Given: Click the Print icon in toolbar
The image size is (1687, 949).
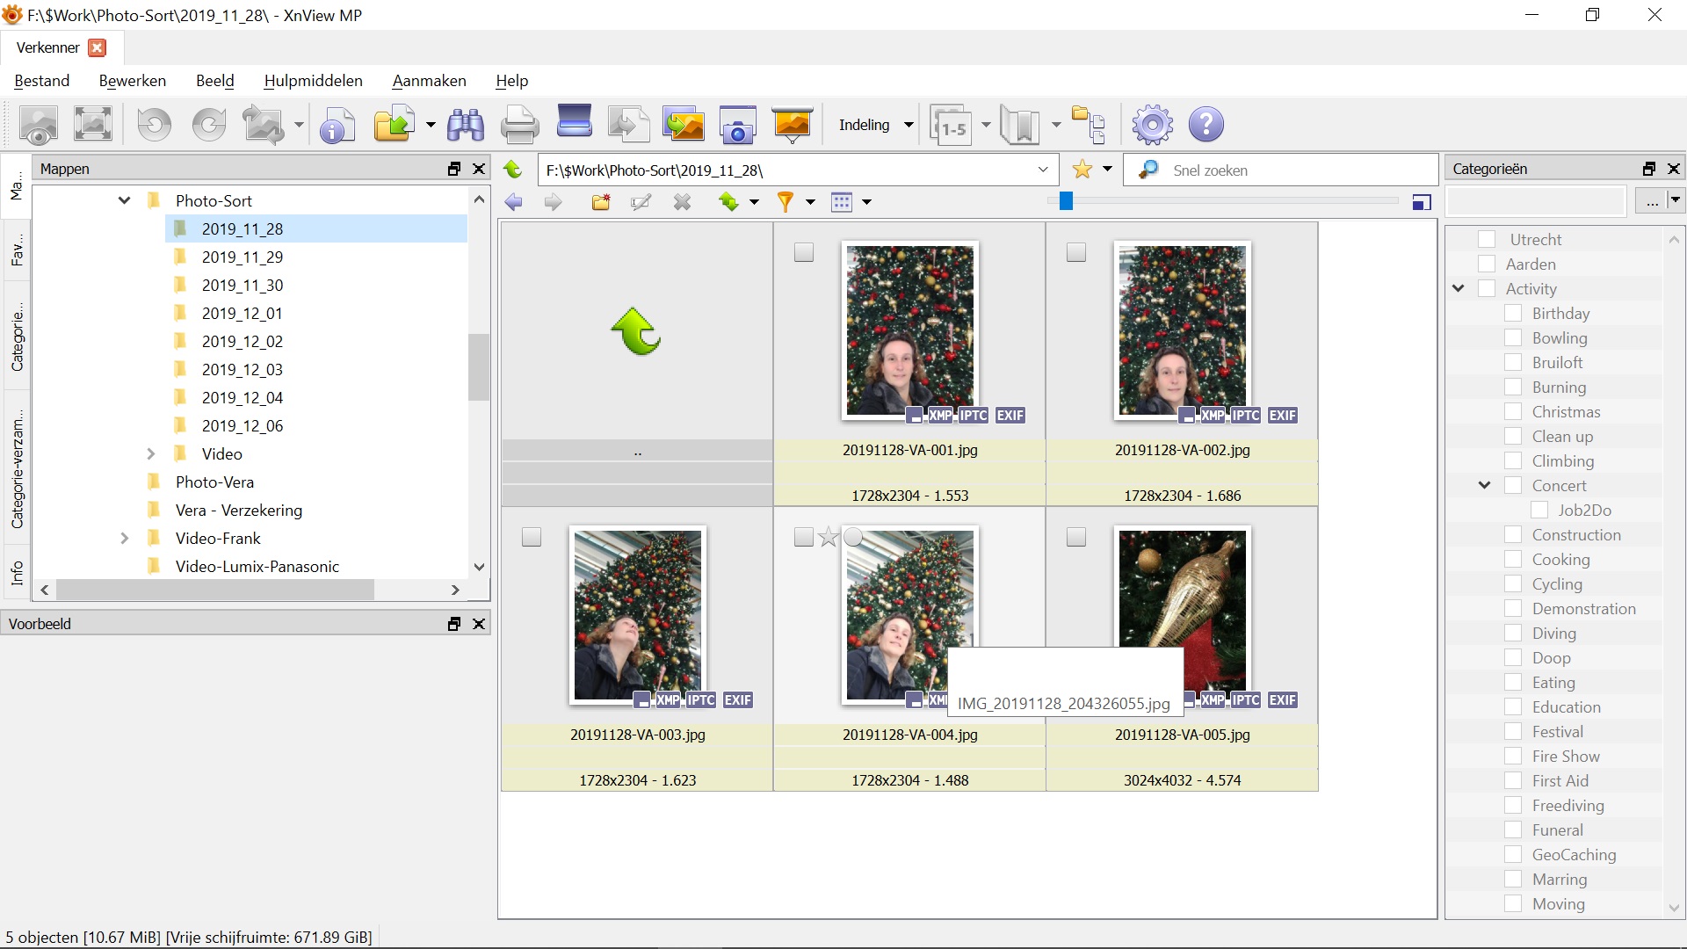Looking at the screenshot, I should click(x=519, y=125).
